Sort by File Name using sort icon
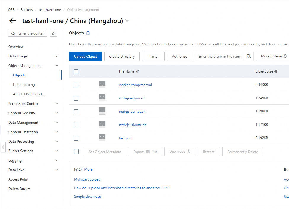The image size is (289, 209). (x=138, y=71)
